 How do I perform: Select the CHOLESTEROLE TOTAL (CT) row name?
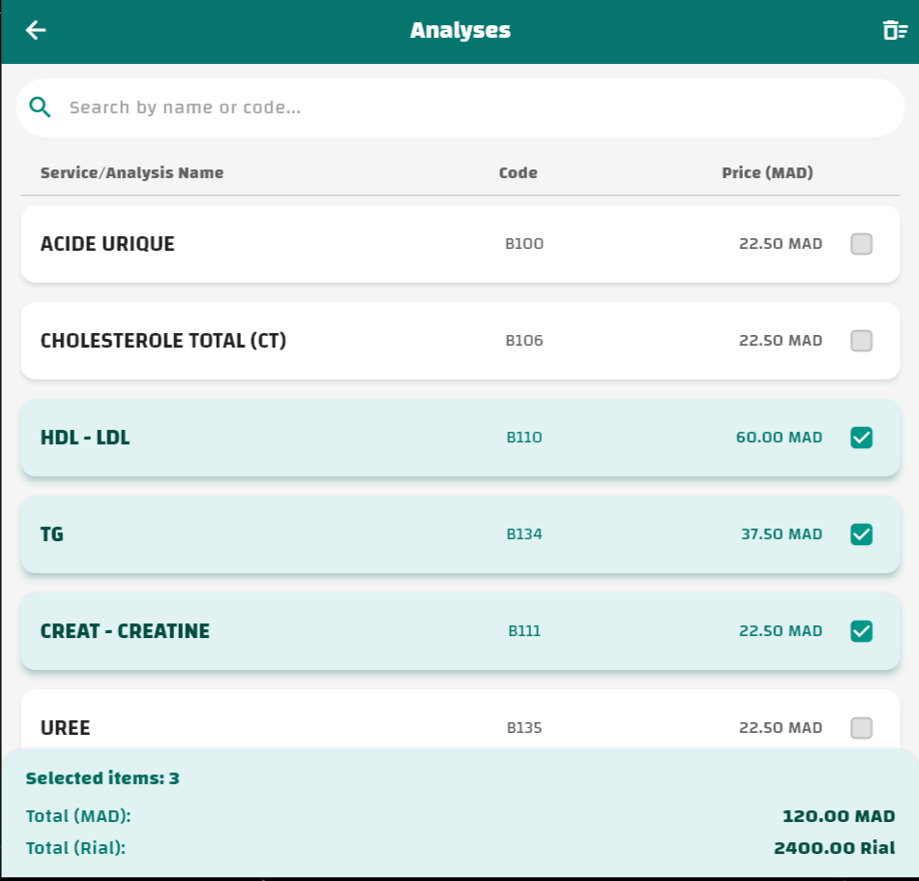[x=163, y=341]
